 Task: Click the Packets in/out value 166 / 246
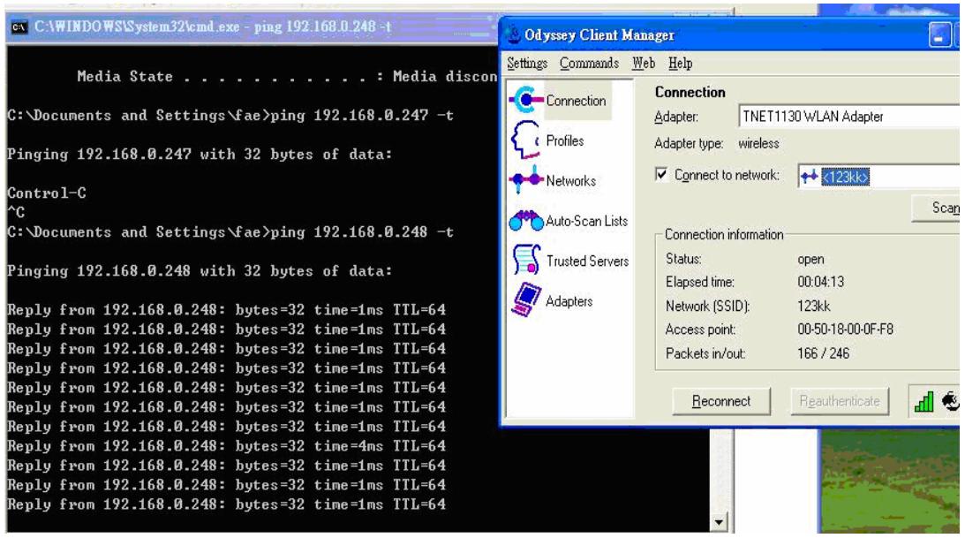pyautogui.click(x=823, y=353)
